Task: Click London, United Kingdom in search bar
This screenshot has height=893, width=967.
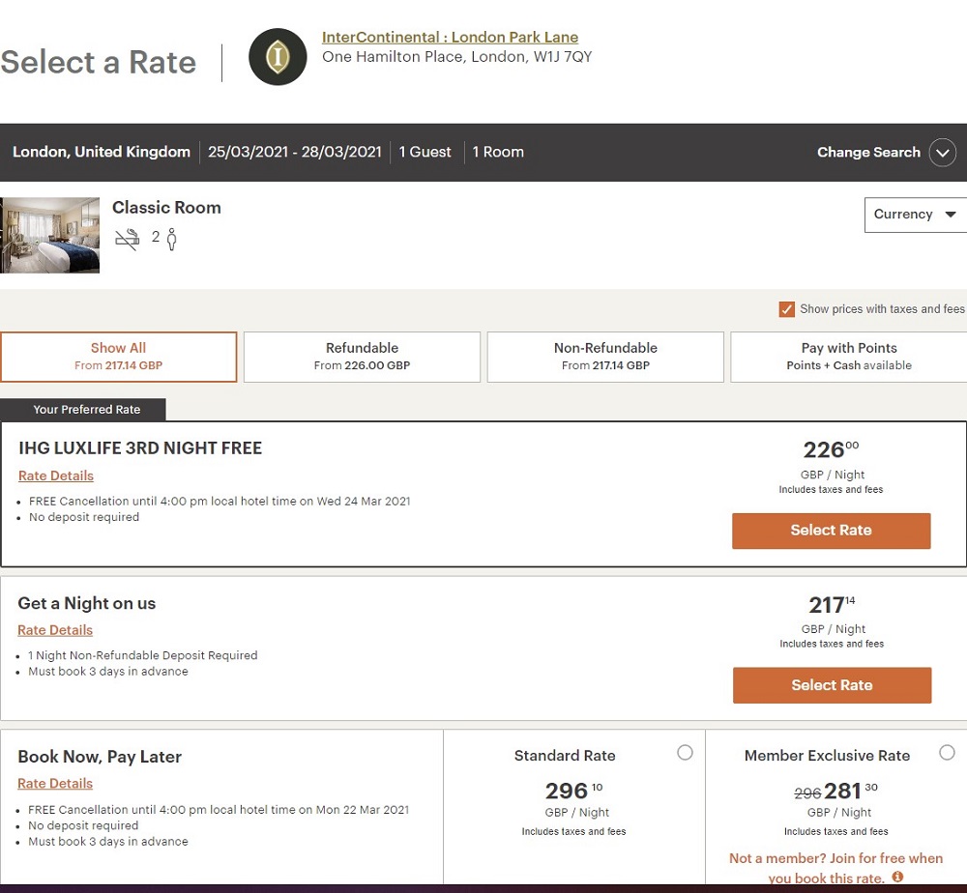Action: click(x=102, y=153)
